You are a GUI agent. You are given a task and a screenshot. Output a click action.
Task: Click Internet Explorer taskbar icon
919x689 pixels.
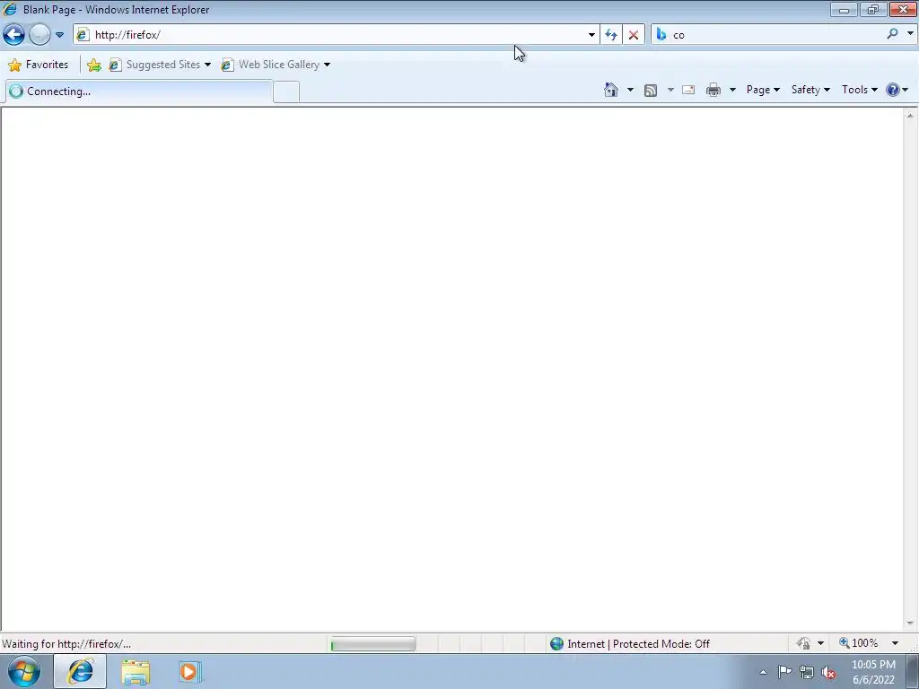point(80,671)
